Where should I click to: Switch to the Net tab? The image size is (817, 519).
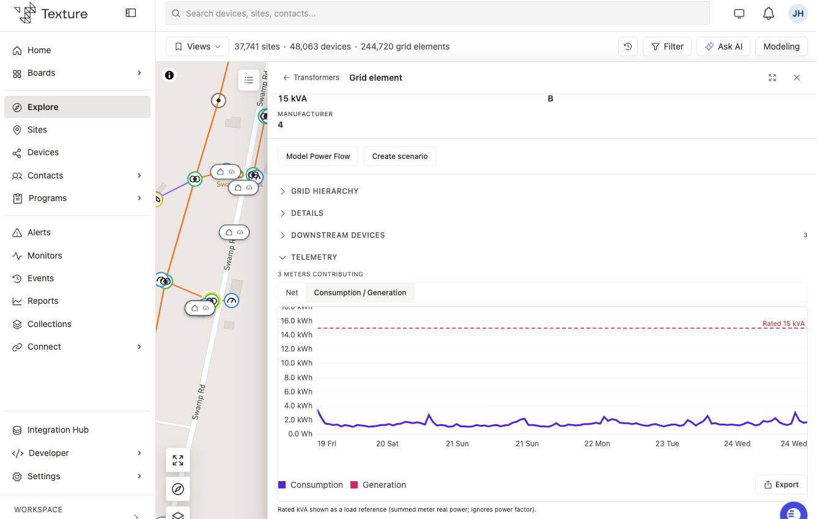tap(292, 293)
